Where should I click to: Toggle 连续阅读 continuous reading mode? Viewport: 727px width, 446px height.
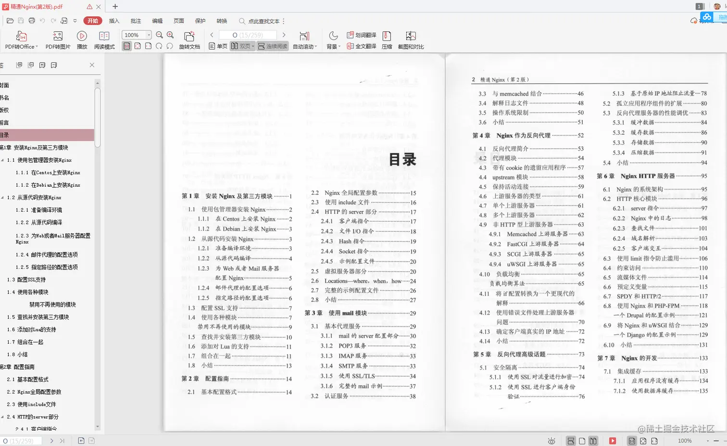[x=273, y=46]
